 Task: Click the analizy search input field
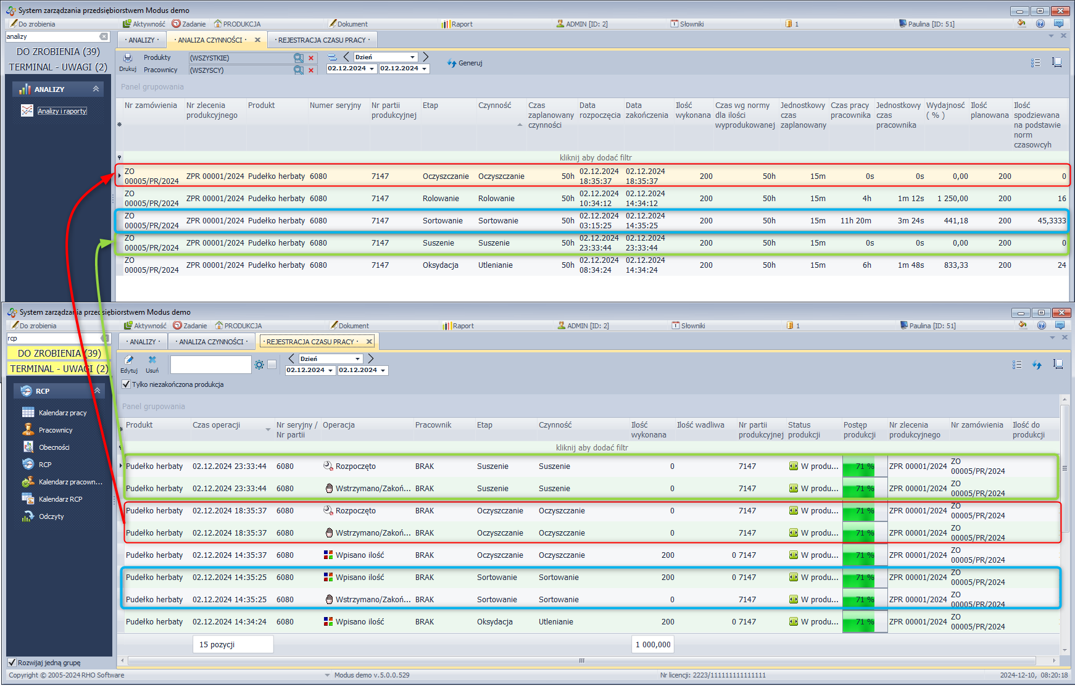(51, 36)
